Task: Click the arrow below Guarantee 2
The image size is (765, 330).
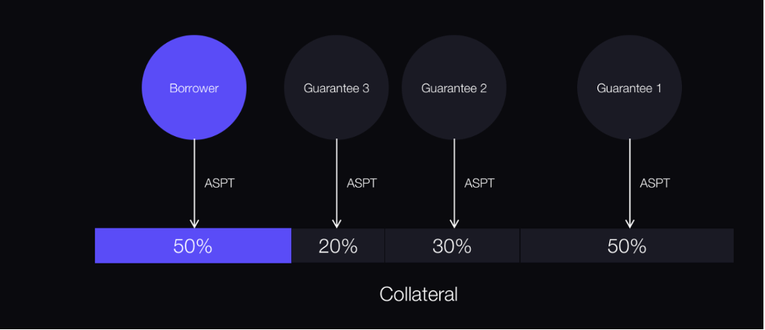Action: point(454,184)
